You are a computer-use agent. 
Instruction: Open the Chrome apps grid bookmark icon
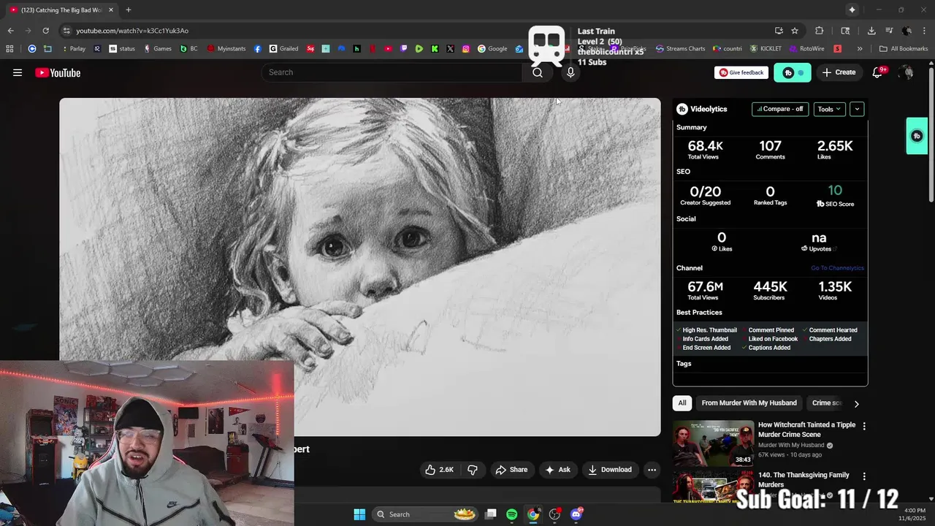pyautogui.click(x=9, y=49)
